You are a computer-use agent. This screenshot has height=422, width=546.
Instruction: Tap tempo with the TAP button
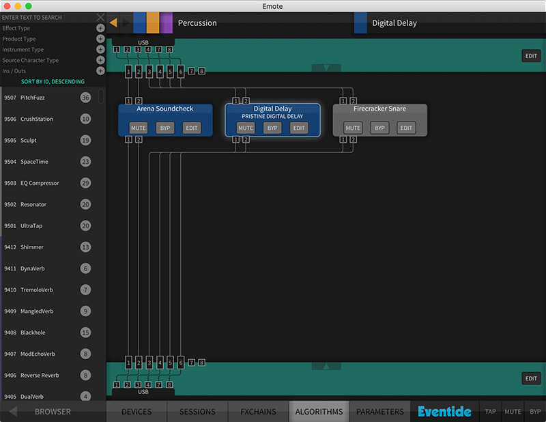pyautogui.click(x=490, y=412)
